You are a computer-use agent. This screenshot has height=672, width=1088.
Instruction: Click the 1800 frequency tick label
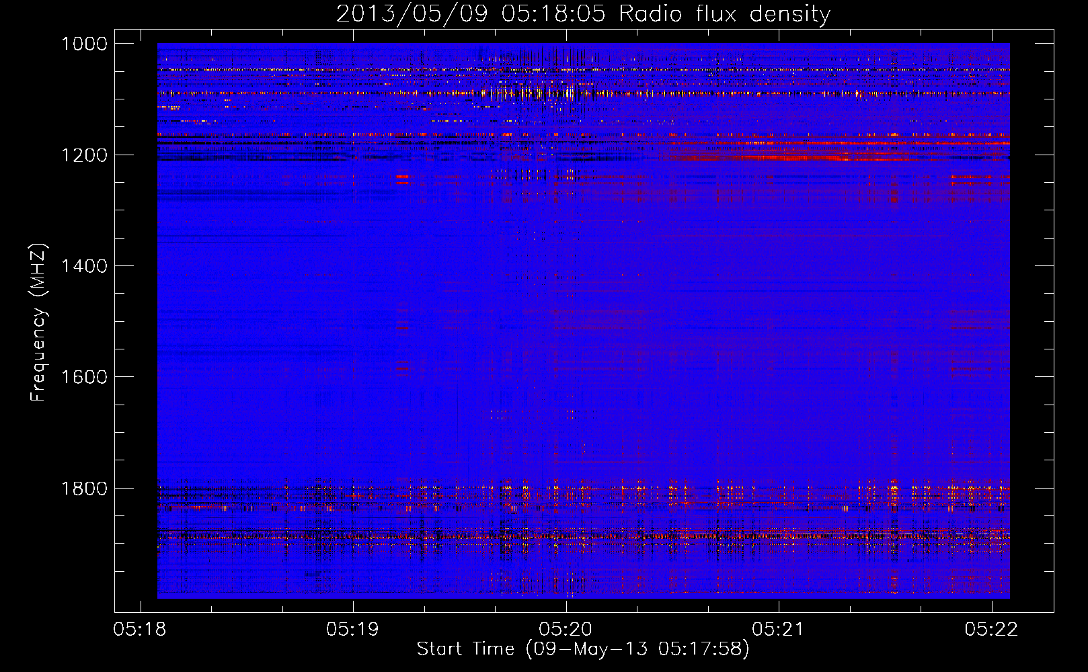(x=84, y=488)
